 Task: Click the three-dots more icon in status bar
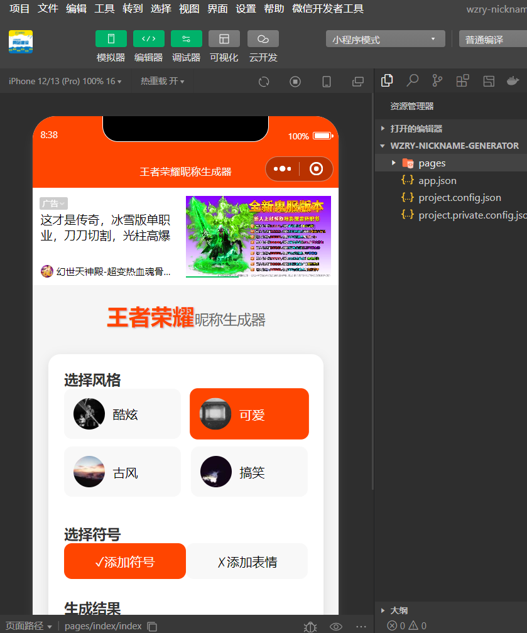(361, 627)
